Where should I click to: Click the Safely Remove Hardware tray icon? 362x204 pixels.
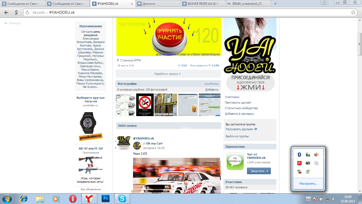click(308, 155)
